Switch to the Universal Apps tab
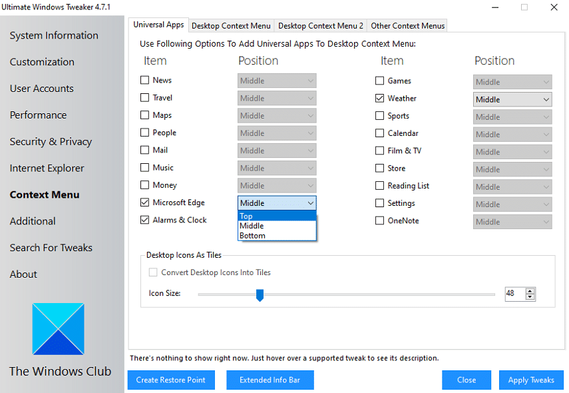The image size is (569, 393). [158, 25]
